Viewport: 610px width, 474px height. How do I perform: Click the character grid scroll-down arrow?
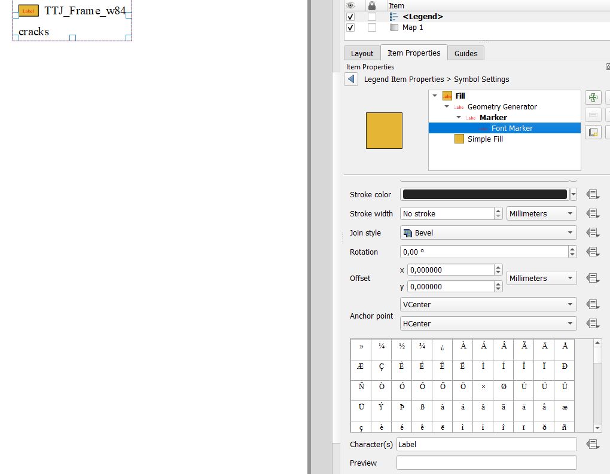tap(597, 428)
